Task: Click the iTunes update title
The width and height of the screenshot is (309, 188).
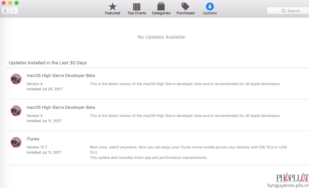Action: click(33, 139)
